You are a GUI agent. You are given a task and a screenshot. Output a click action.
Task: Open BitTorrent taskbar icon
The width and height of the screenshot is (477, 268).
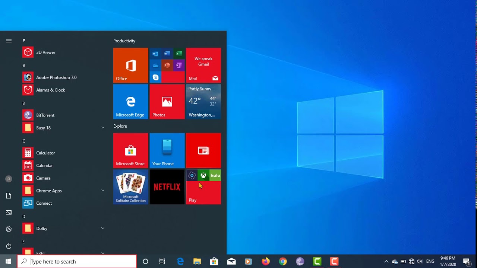click(300, 262)
